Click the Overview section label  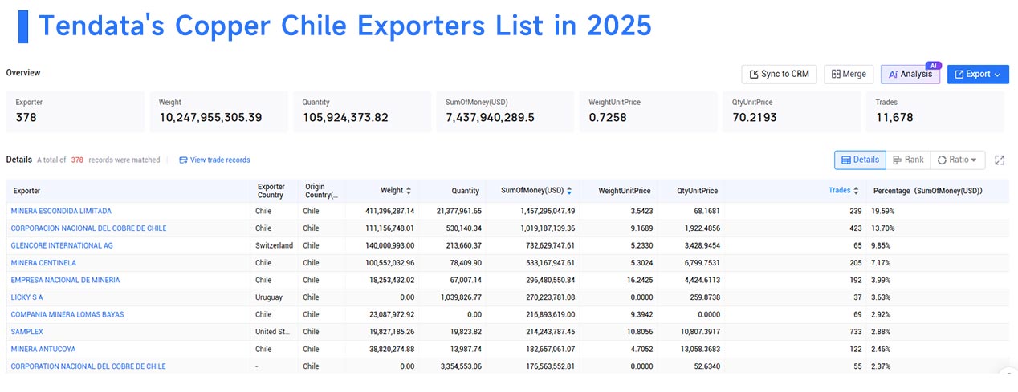23,73
